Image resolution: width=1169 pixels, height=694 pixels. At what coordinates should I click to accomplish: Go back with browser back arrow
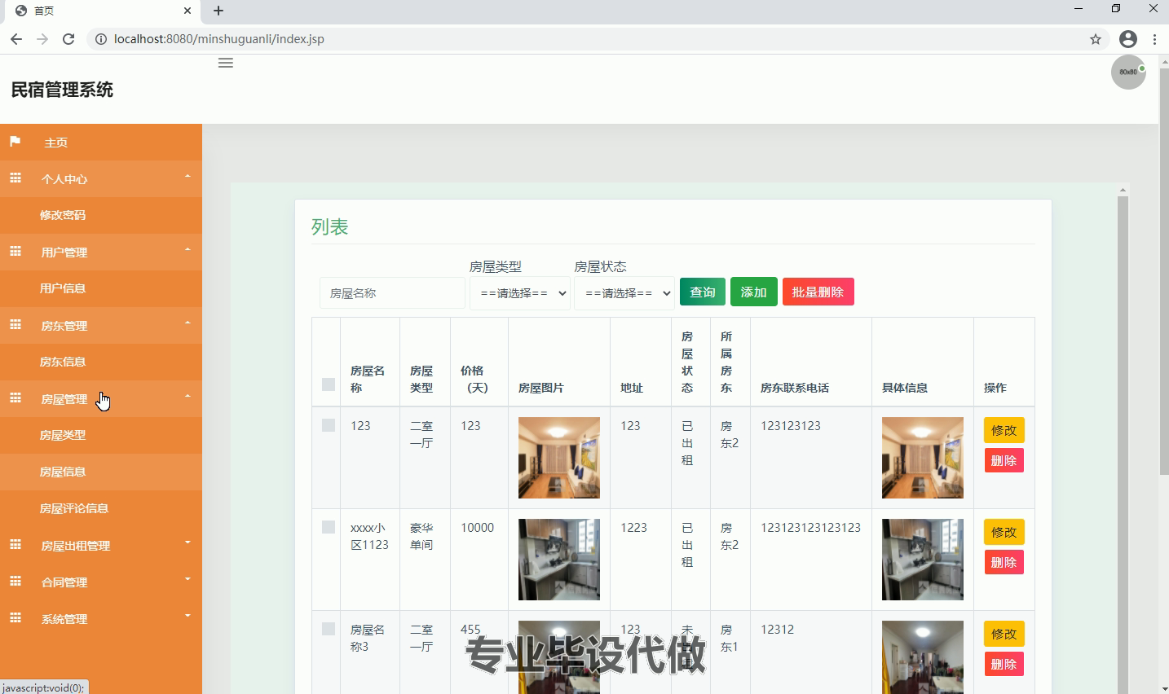16,39
